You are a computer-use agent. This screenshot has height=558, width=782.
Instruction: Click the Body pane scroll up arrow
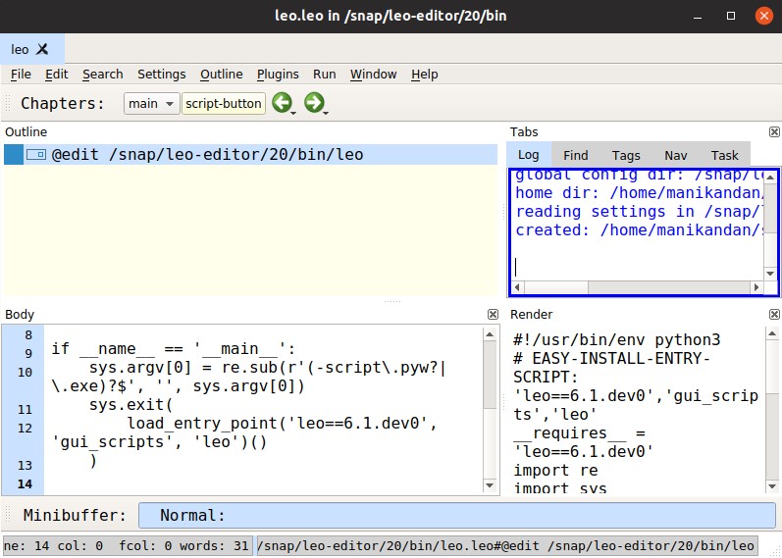click(x=490, y=334)
